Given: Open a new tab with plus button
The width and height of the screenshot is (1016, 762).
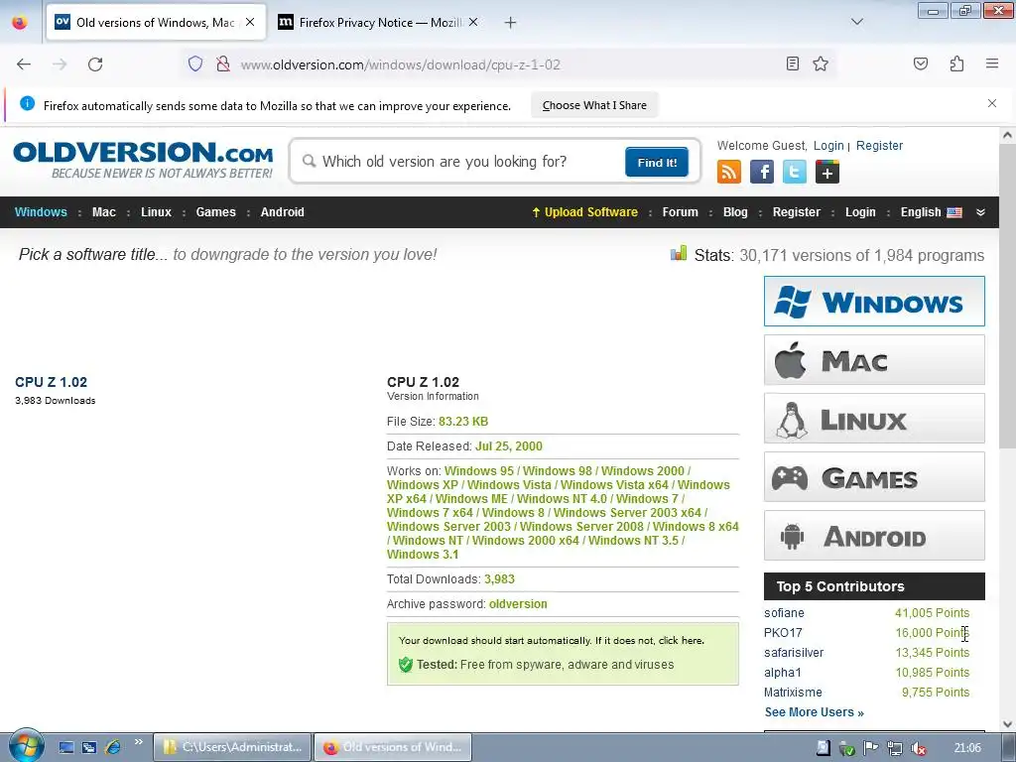Looking at the screenshot, I should [511, 23].
